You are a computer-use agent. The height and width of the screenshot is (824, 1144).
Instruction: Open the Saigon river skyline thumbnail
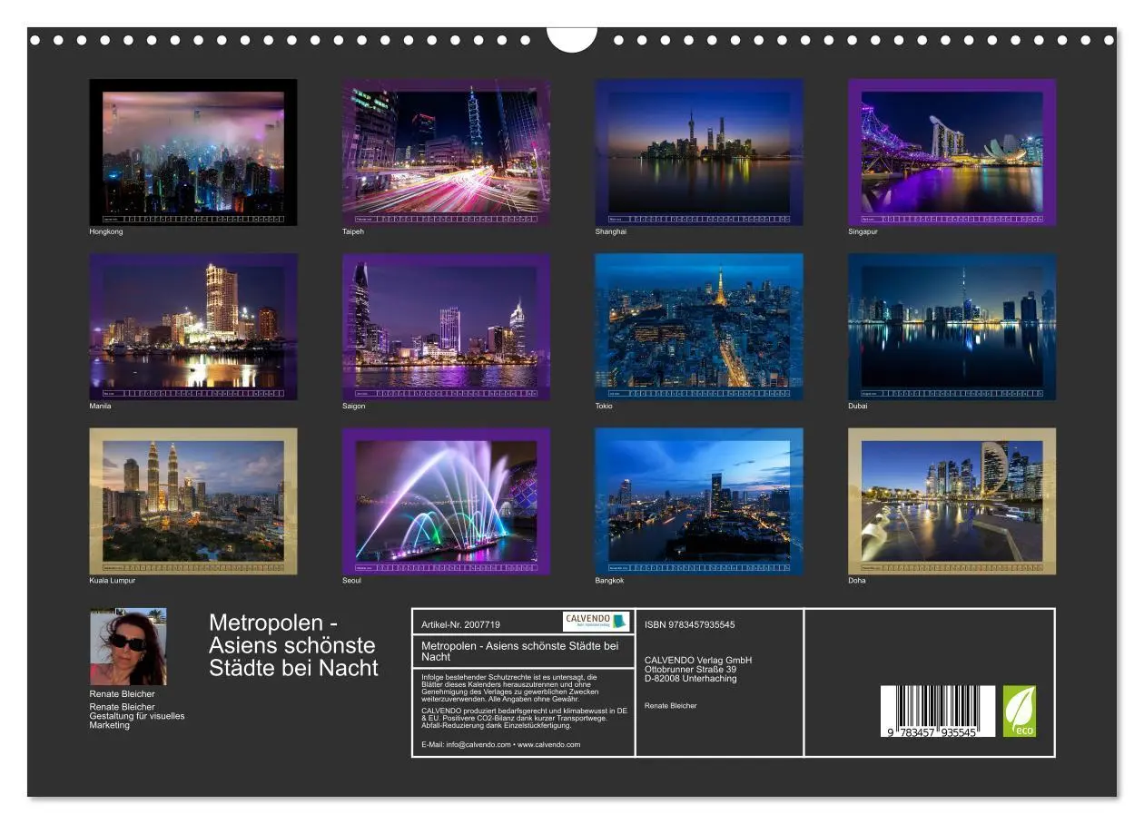(446, 327)
